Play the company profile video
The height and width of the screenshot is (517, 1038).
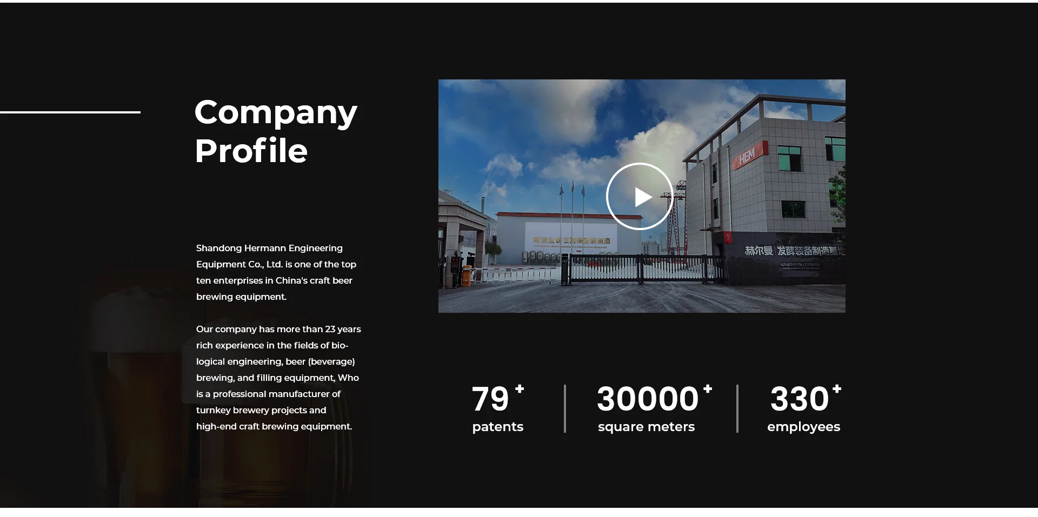click(640, 197)
